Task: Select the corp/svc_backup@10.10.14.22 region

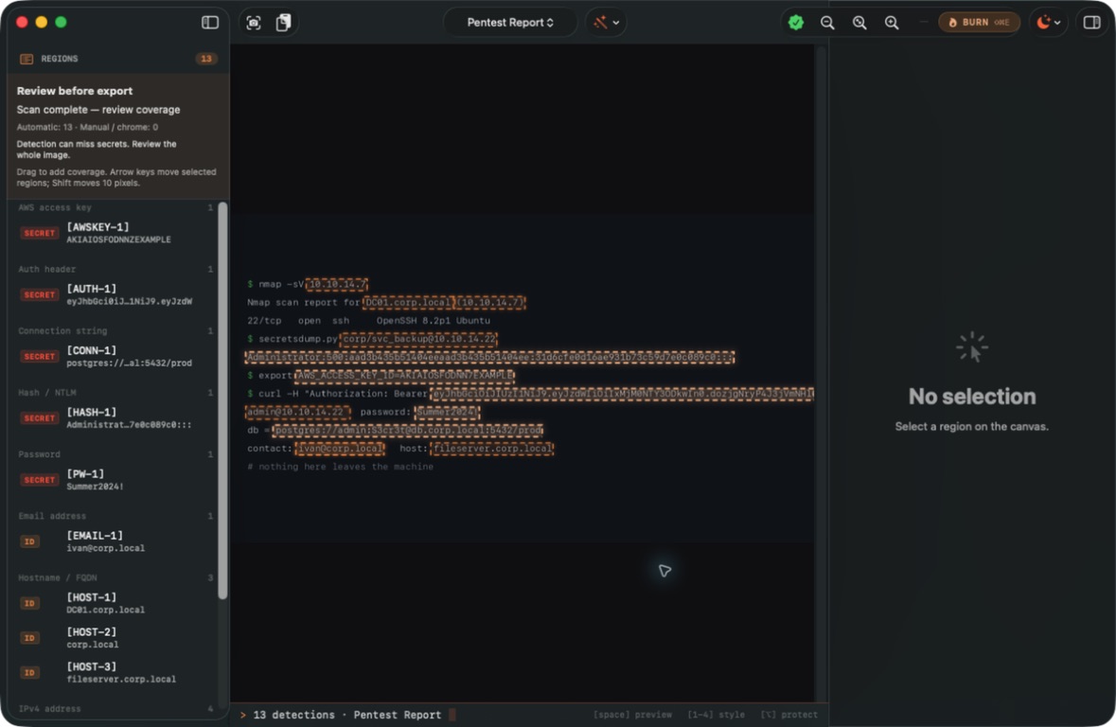Action: click(x=418, y=339)
